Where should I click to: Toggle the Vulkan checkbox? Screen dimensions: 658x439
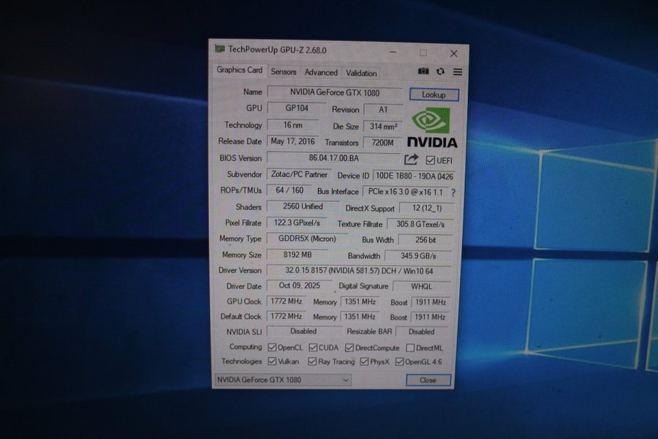click(272, 361)
